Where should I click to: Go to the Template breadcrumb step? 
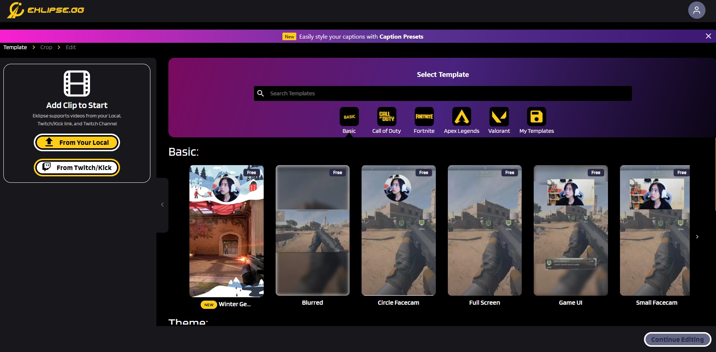pos(15,47)
